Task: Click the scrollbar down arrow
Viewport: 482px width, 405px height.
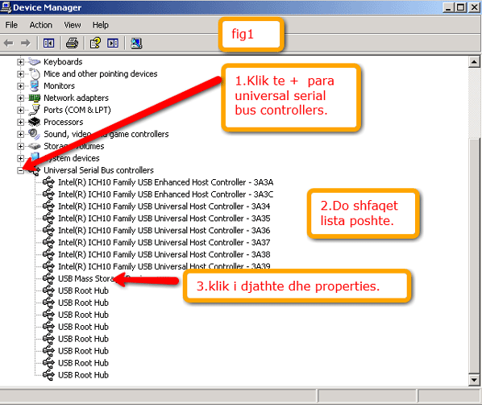Action: [x=474, y=380]
